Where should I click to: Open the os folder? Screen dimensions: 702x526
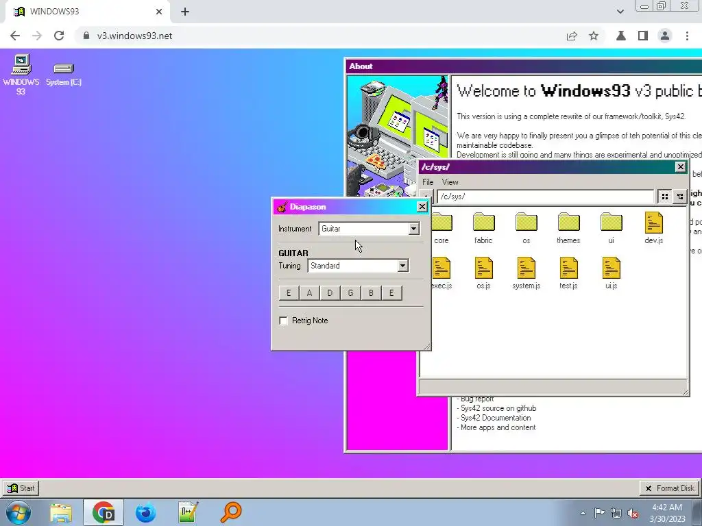tap(526, 229)
